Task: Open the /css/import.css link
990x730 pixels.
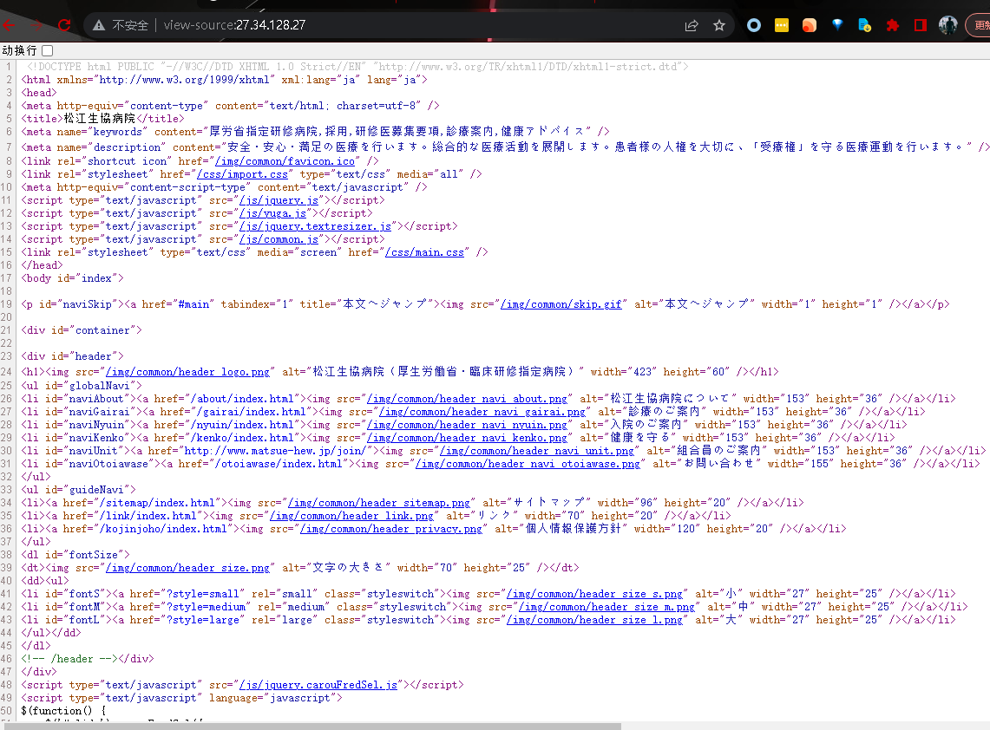Action: pyautogui.click(x=242, y=174)
